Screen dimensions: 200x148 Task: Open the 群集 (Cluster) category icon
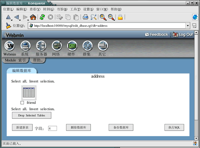[x=87, y=46]
